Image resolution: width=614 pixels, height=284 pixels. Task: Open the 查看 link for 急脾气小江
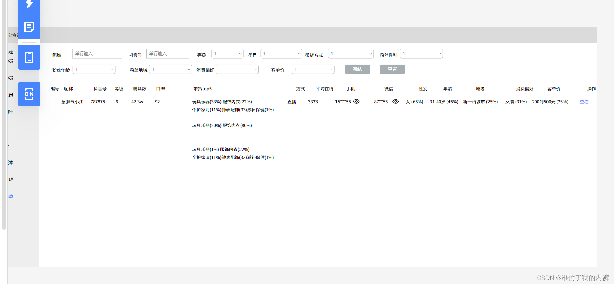[x=584, y=102]
